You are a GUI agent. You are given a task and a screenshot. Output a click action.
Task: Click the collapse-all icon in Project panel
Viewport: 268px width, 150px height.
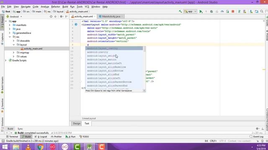click(x=55, y=17)
